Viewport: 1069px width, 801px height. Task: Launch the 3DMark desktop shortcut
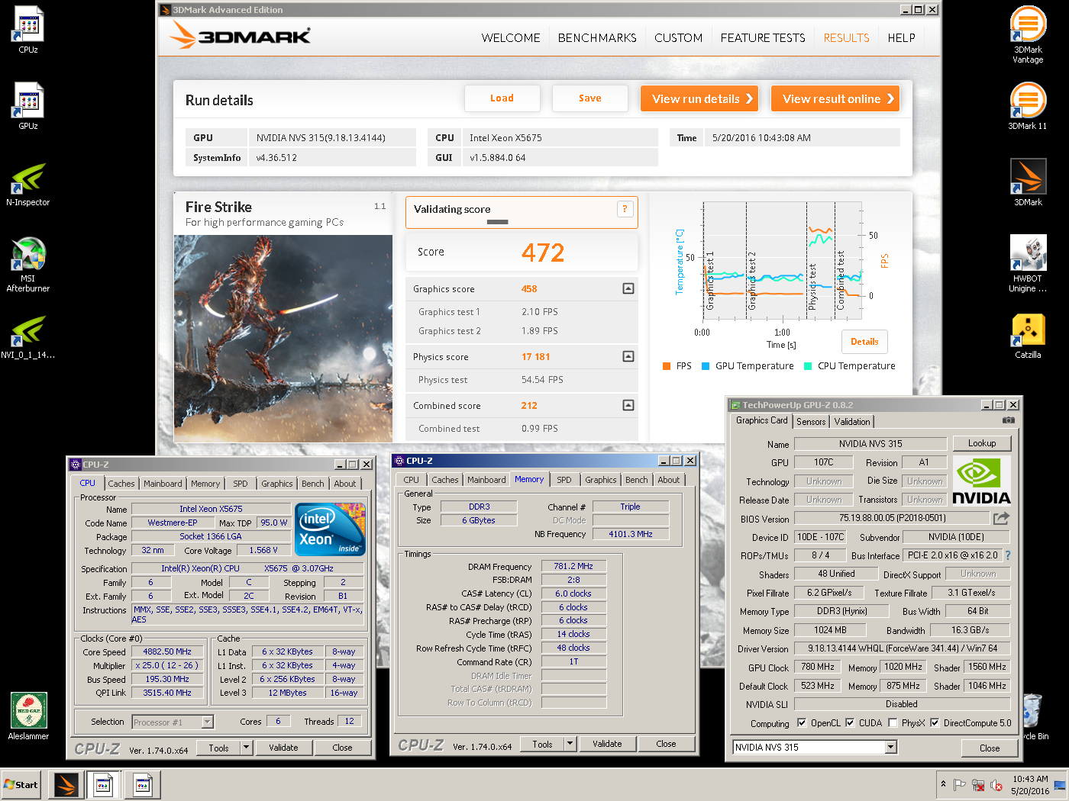click(x=1028, y=182)
